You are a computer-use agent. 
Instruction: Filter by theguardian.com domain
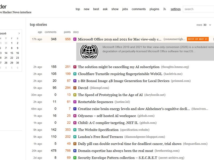click(x=195, y=144)
